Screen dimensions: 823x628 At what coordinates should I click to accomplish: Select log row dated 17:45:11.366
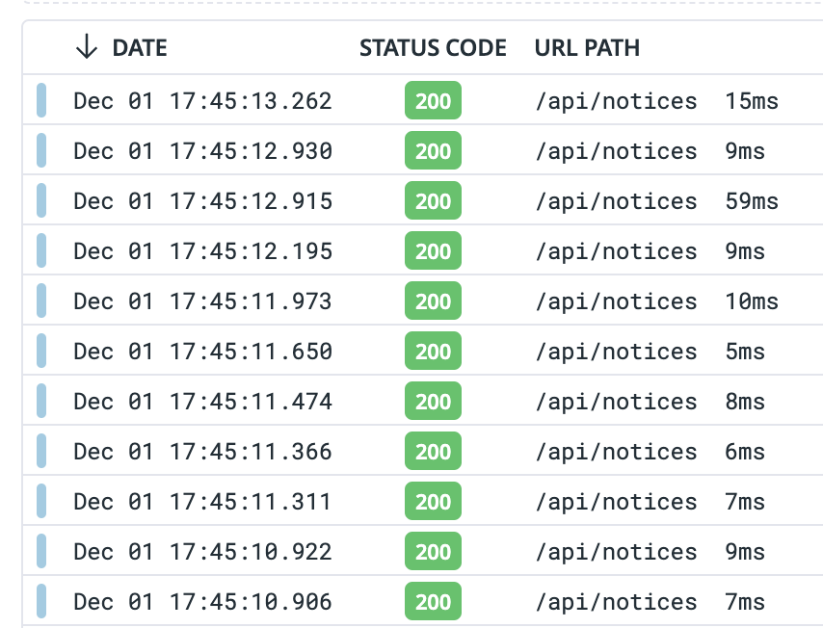(x=422, y=451)
